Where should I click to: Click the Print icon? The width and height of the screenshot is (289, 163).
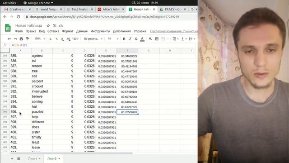coord(21,39)
